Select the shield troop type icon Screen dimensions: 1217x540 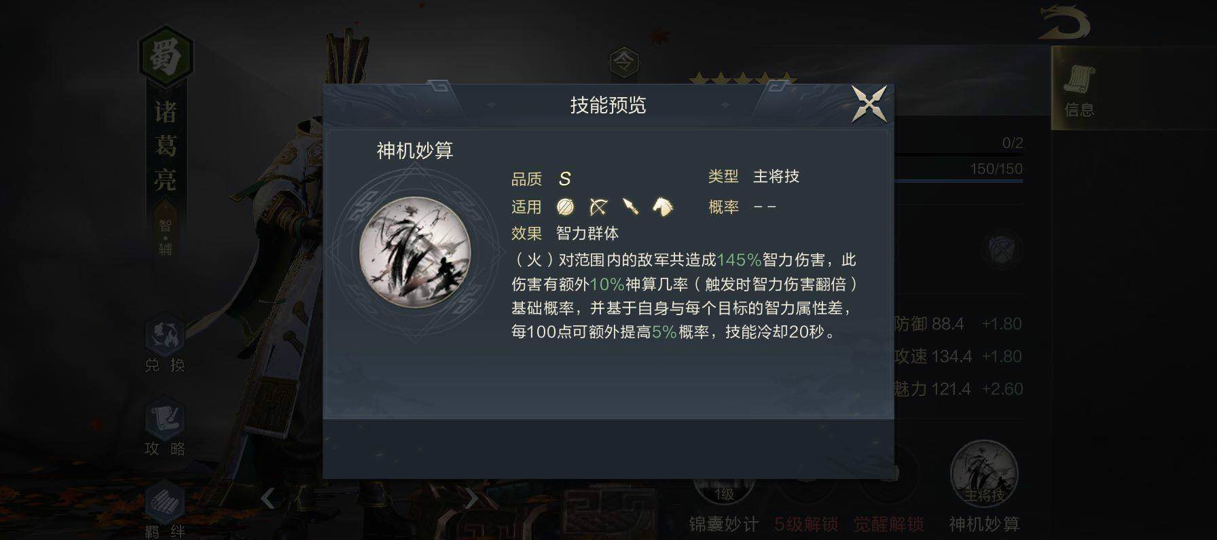(565, 206)
